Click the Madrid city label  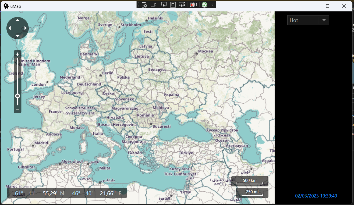[41, 143]
